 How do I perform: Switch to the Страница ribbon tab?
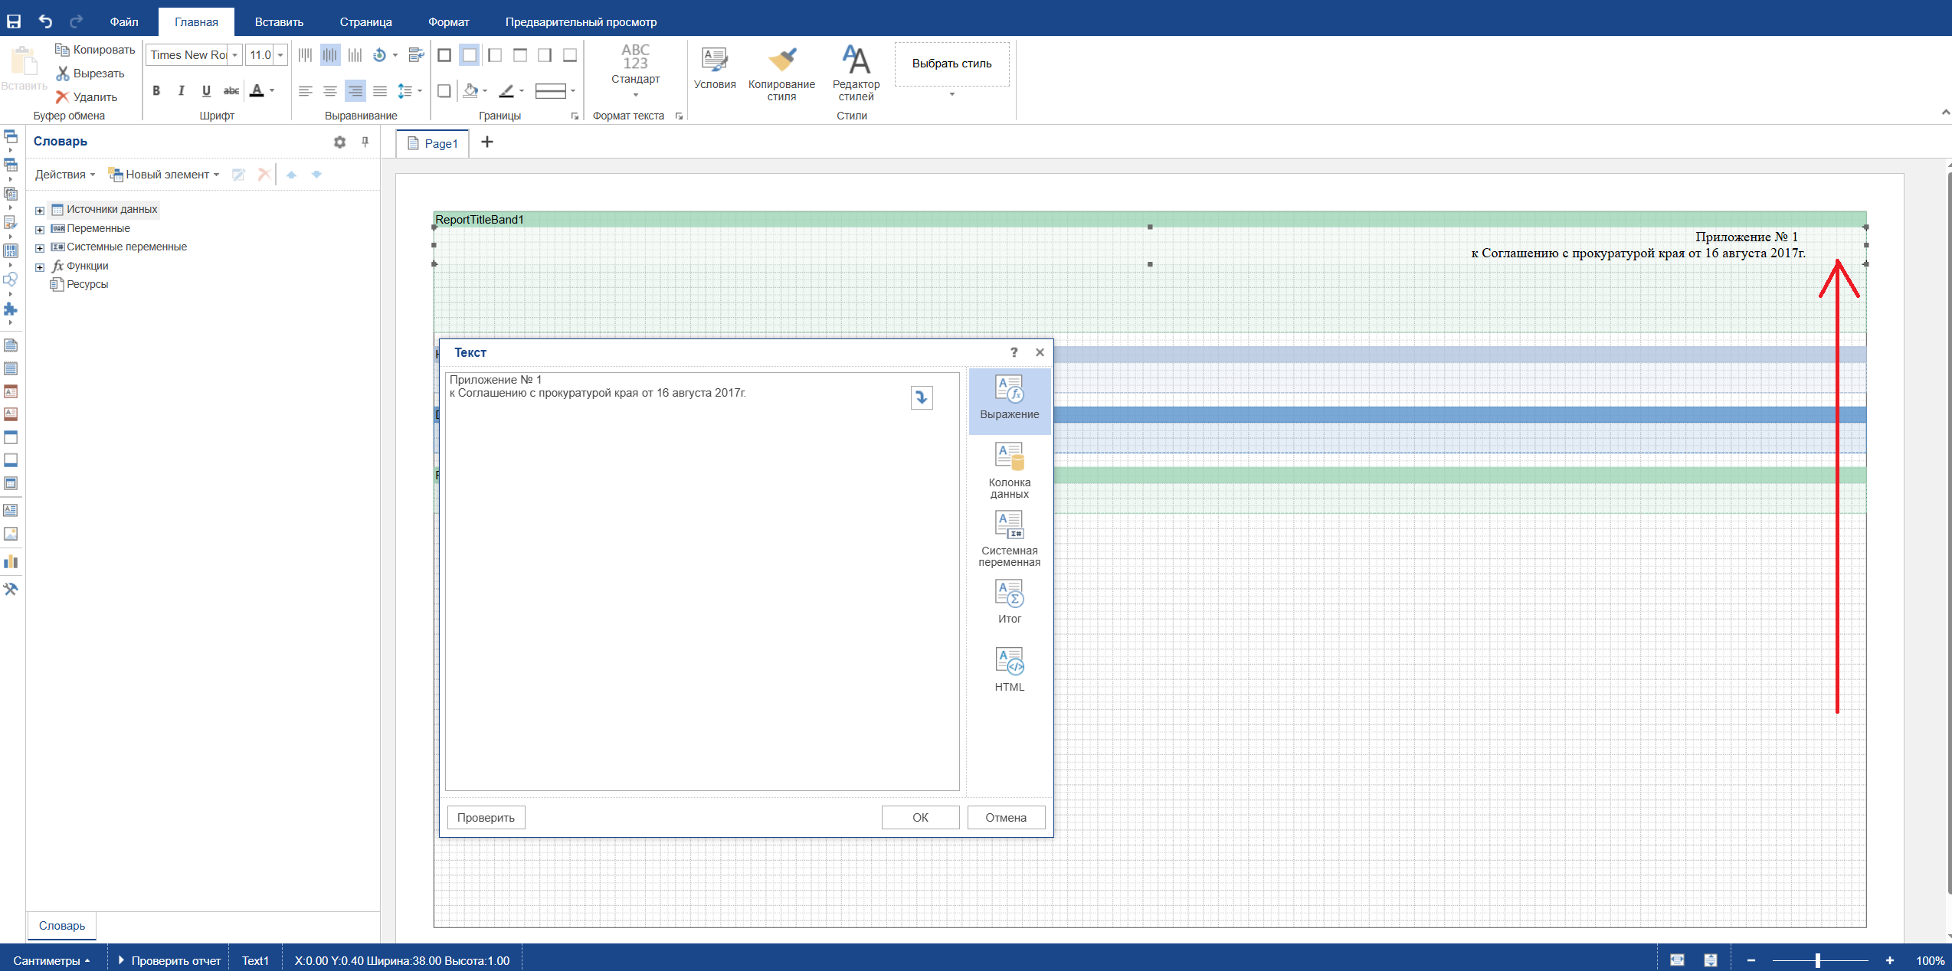(x=365, y=22)
